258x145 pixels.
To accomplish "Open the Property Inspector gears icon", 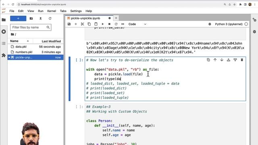I will pyautogui.click(x=254, y=20).
